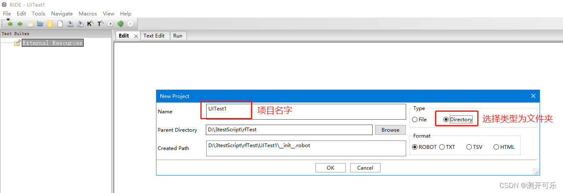Close the New Project dialog

click(533, 96)
